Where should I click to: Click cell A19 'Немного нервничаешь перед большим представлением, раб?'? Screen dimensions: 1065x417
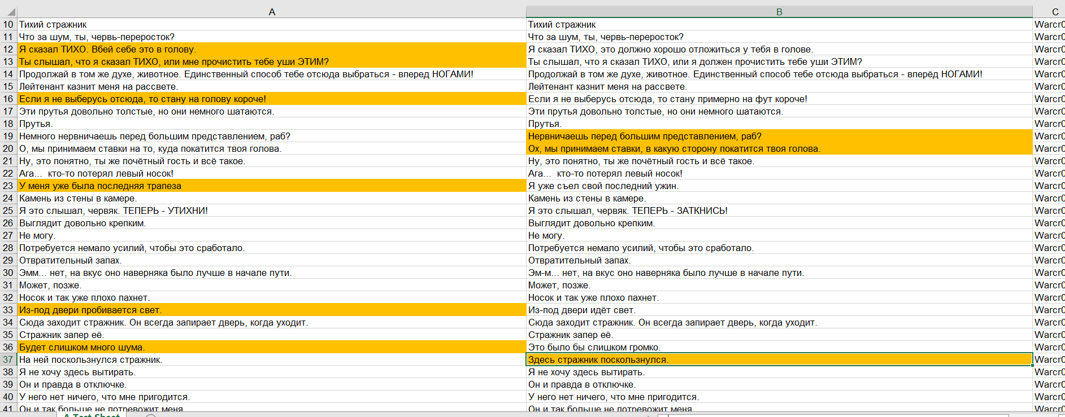point(272,136)
